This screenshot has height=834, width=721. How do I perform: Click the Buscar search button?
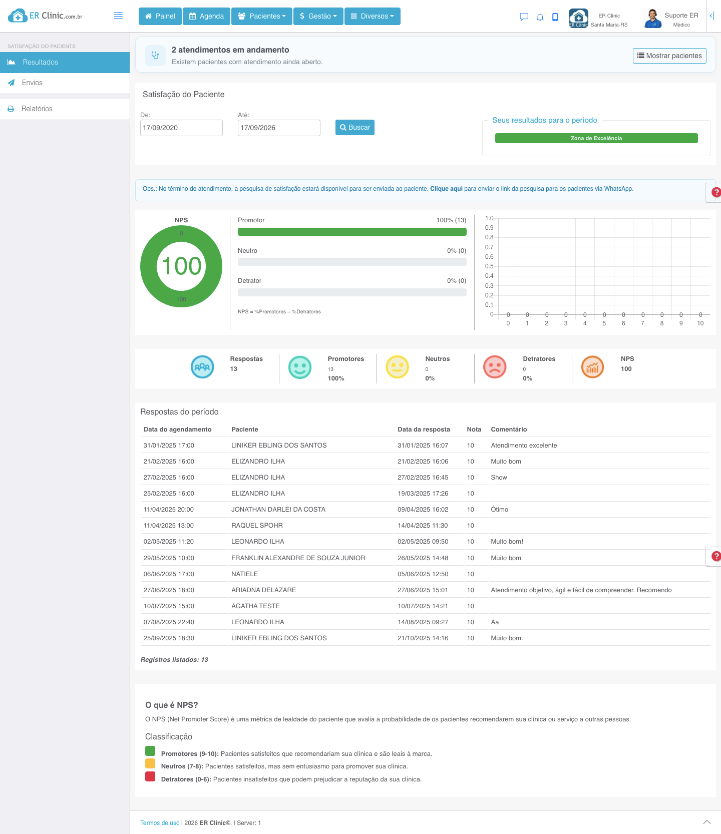click(355, 127)
